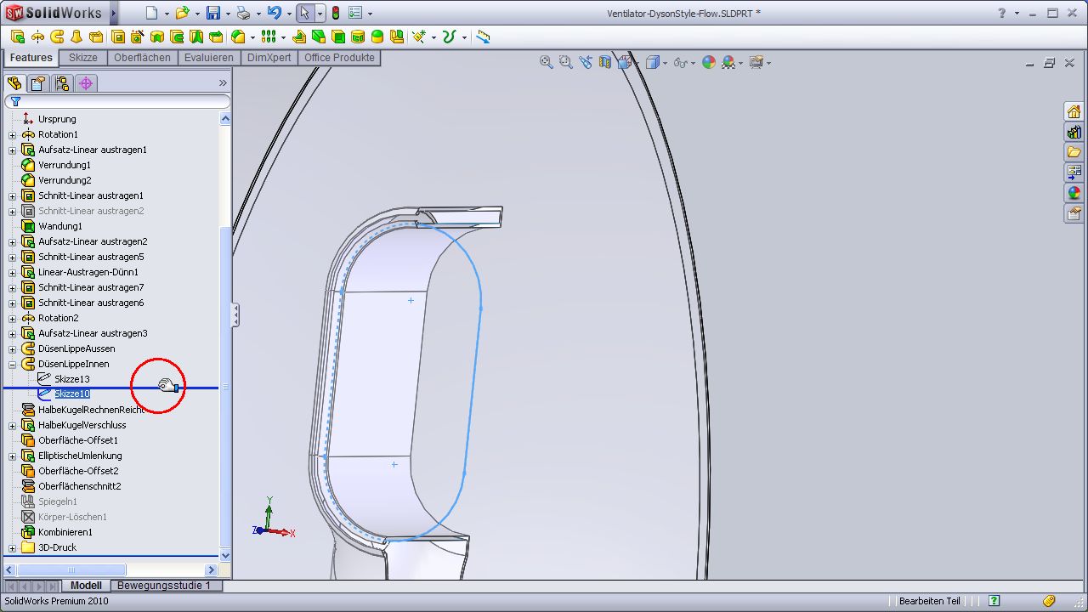1088x612 pixels.
Task: Use the Shell feature tool
Action: click(x=338, y=37)
